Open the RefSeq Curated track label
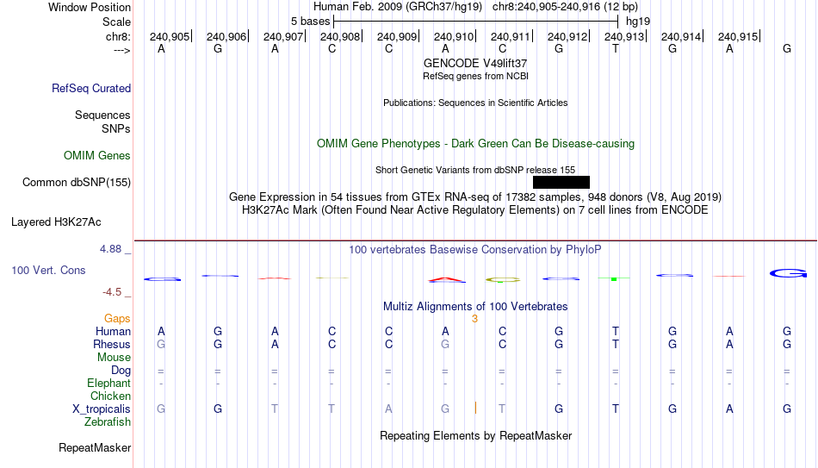Image resolution: width=818 pixels, height=468 pixels. click(91, 88)
